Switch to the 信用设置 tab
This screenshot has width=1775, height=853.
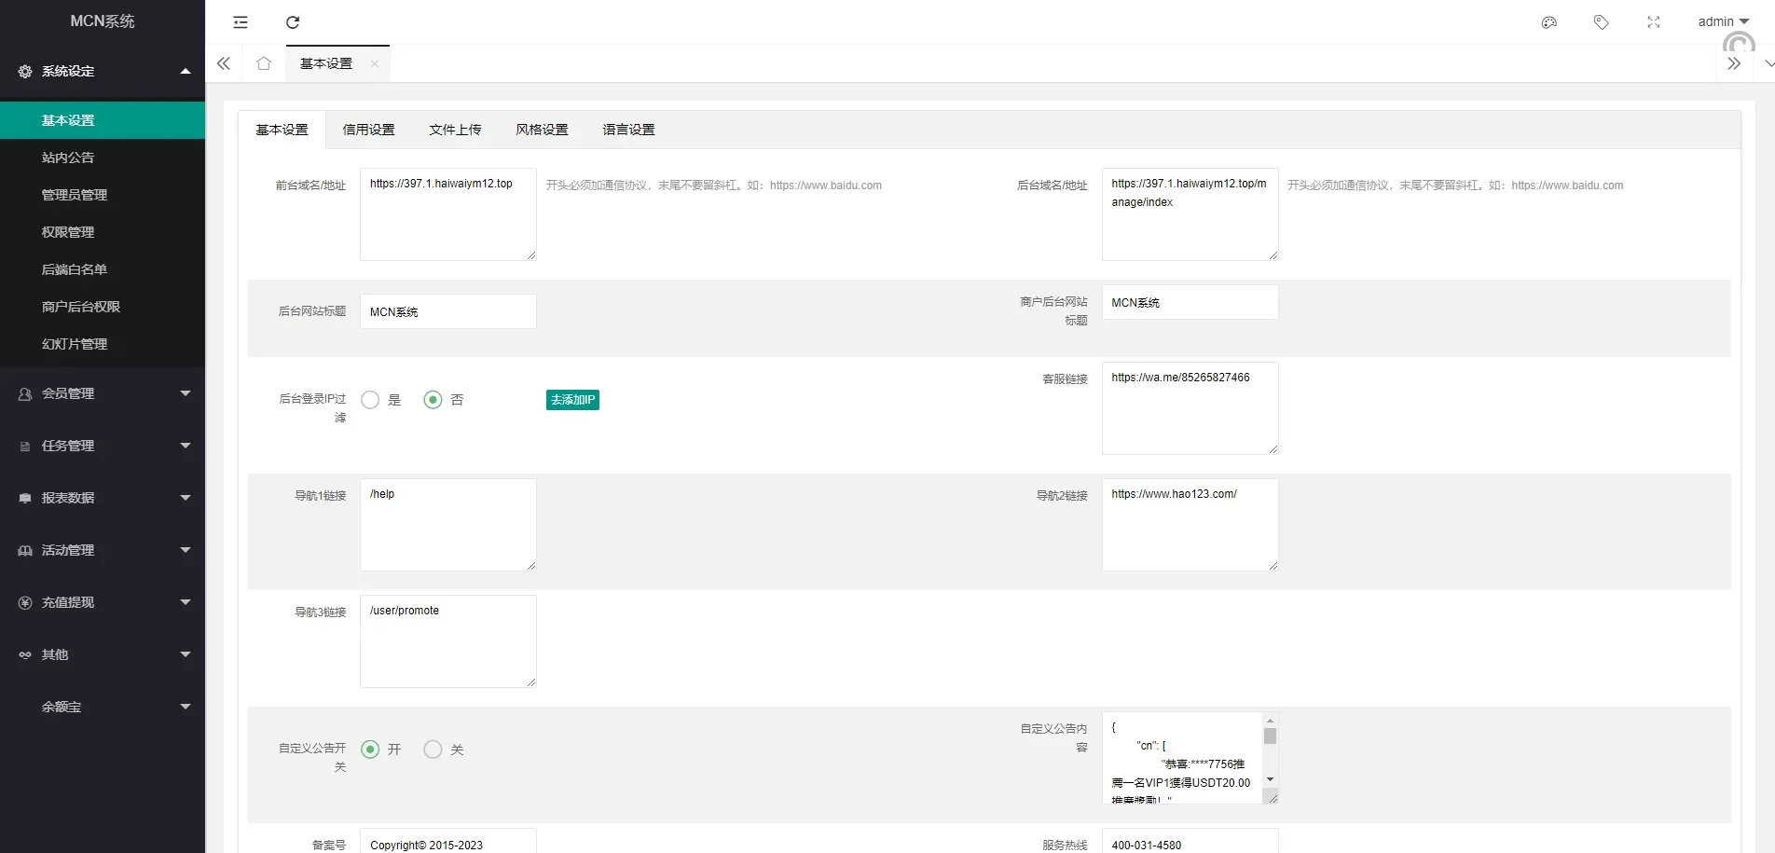[x=368, y=130]
